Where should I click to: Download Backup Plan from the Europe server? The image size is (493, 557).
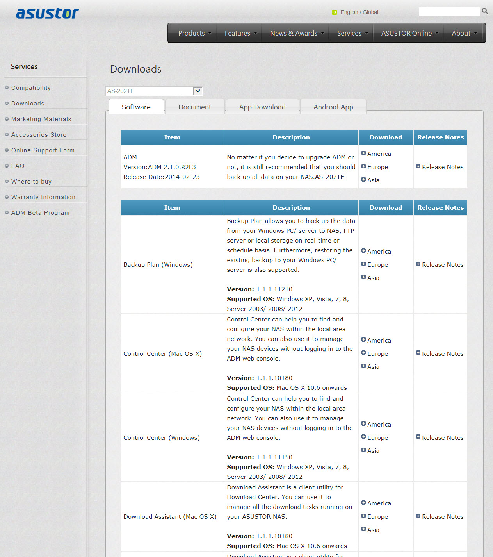[377, 265]
